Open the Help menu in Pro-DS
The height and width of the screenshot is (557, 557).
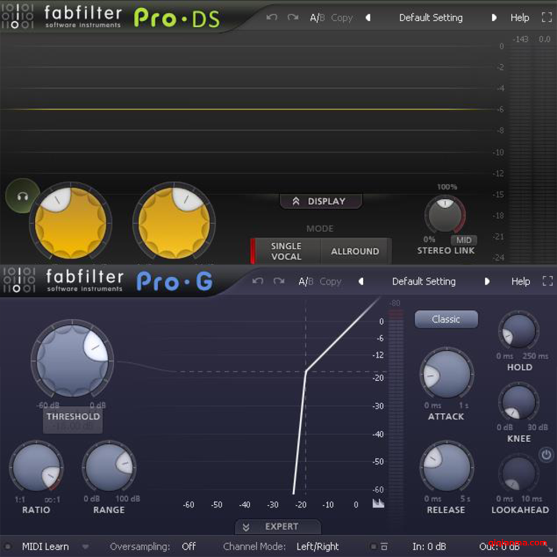(x=519, y=17)
